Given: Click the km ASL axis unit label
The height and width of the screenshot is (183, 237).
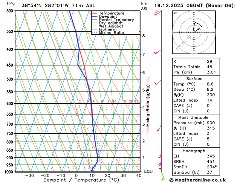Looking at the screenshot, I should click(x=145, y=6).
